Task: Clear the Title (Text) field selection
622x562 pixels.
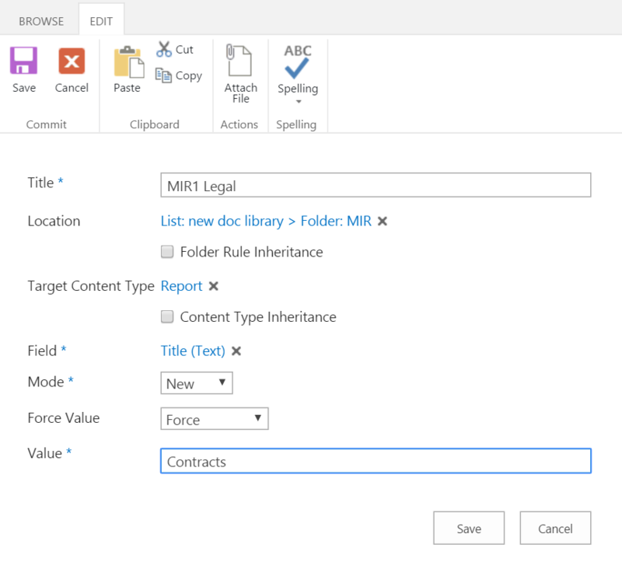Action: click(236, 351)
